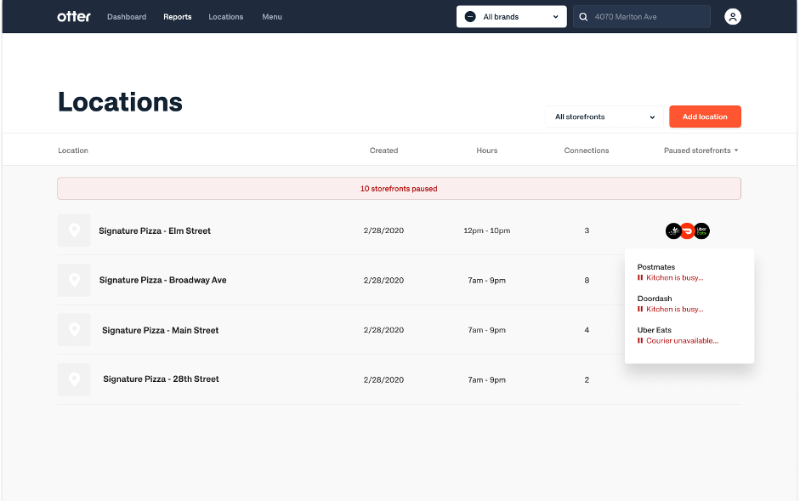
Task: Open the All brands dropdown
Action: coord(511,17)
